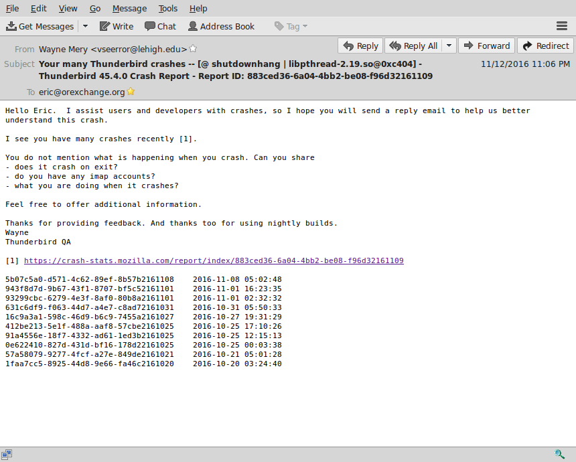Image resolution: width=576 pixels, height=462 pixels.
Task: Open the Tag dropdown
Action: click(291, 26)
